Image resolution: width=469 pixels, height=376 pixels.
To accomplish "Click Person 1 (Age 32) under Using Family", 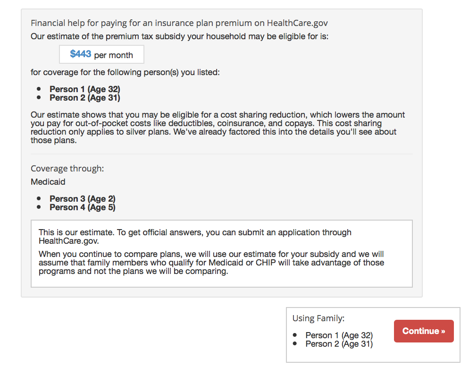I will pyautogui.click(x=339, y=335).
